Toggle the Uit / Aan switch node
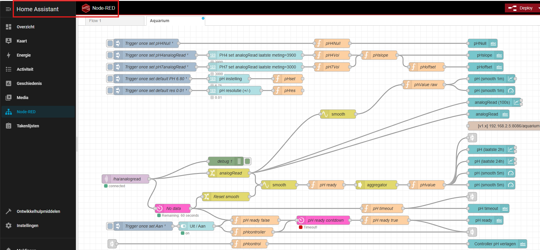The height and width of the screenshot is (250, 540). (197, 226)
